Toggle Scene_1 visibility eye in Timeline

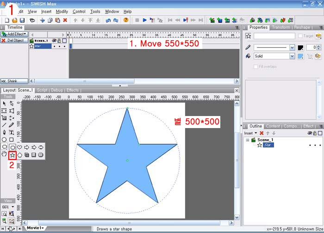[54, 41]
